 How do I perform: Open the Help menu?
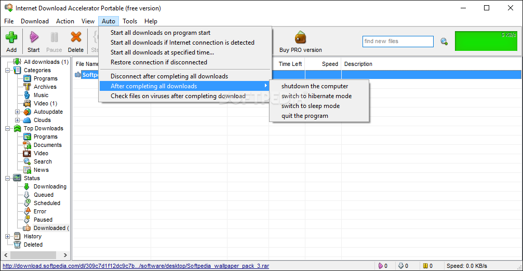(x=151, y=21)
